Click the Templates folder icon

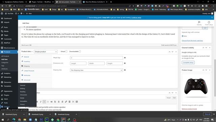(x=2, y=86)
